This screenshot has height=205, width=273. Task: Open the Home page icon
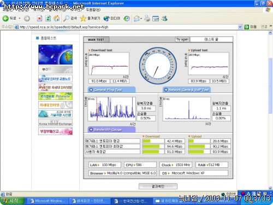coord(57,19)
